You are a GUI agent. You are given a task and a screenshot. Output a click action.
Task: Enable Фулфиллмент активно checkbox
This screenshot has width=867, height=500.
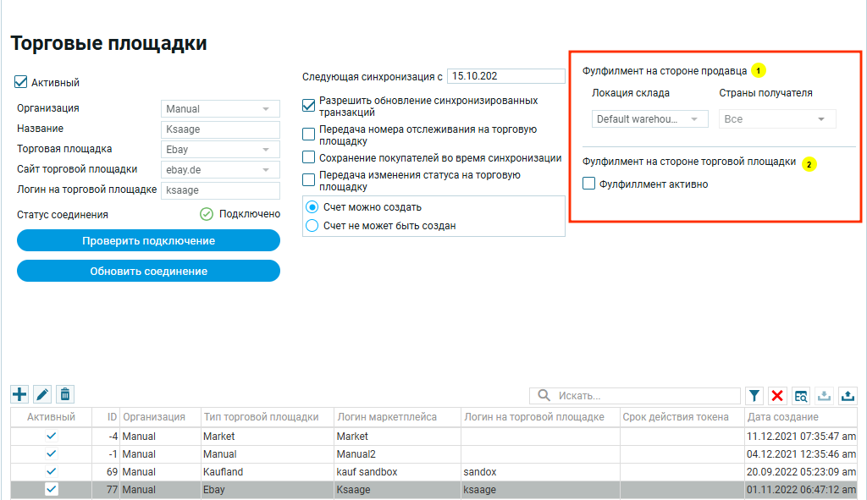click(589, 184)
